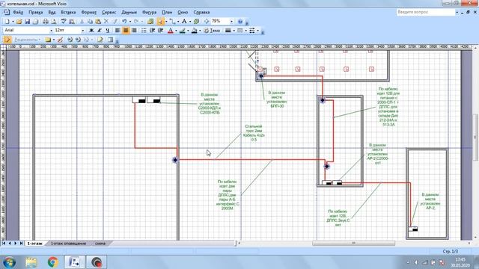Go to next page tab arrow
This screenshot has width=479, height=269.
click(15, 243)
